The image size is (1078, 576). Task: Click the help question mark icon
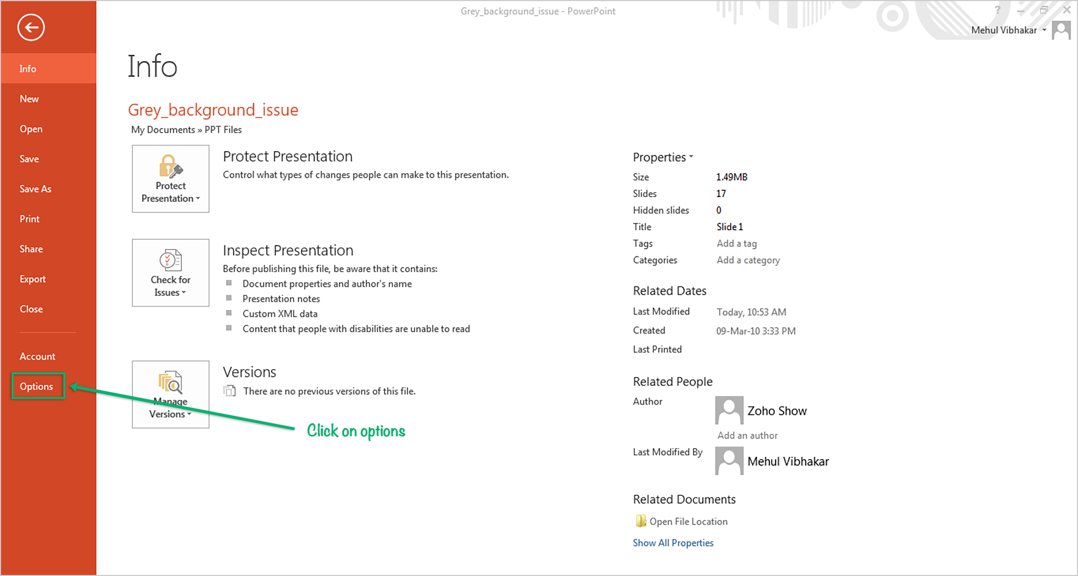coord(997,10)
